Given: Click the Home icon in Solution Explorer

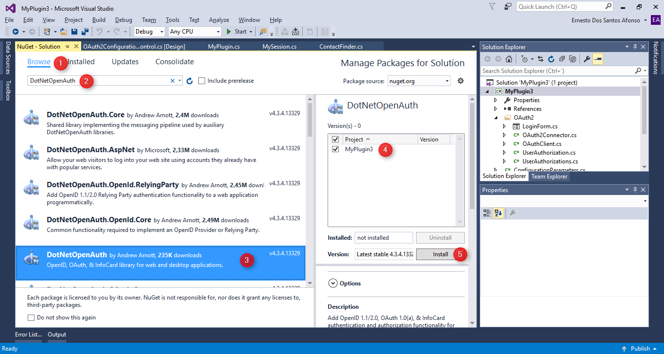Looking at the screenshot, I should (508, 59).
